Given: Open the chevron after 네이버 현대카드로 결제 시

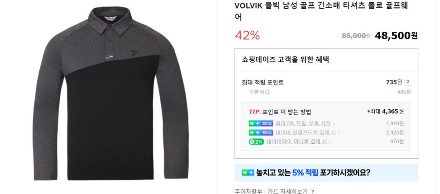Looking at the screenshot, I should (339, 133).
